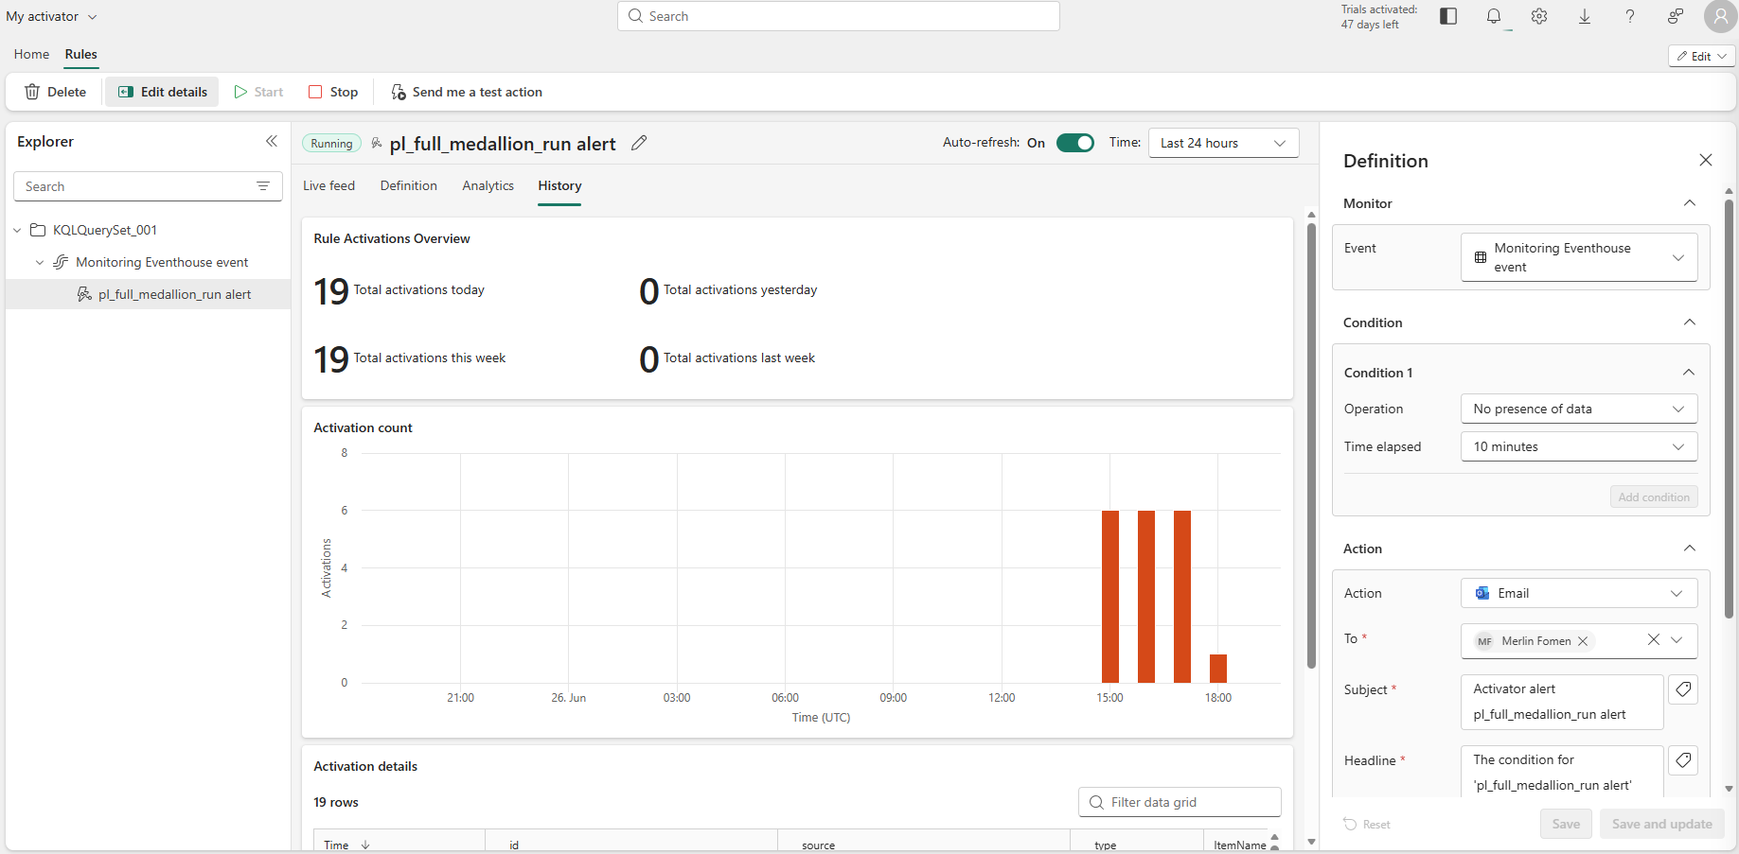1739x854 pixels.
Task: Open the user account avatar
Action: [1720, 17]
